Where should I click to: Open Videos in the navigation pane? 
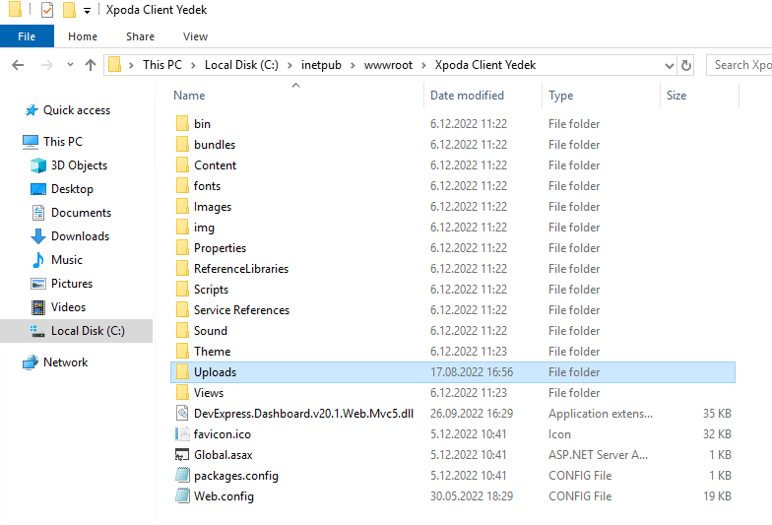coord(68,307)
